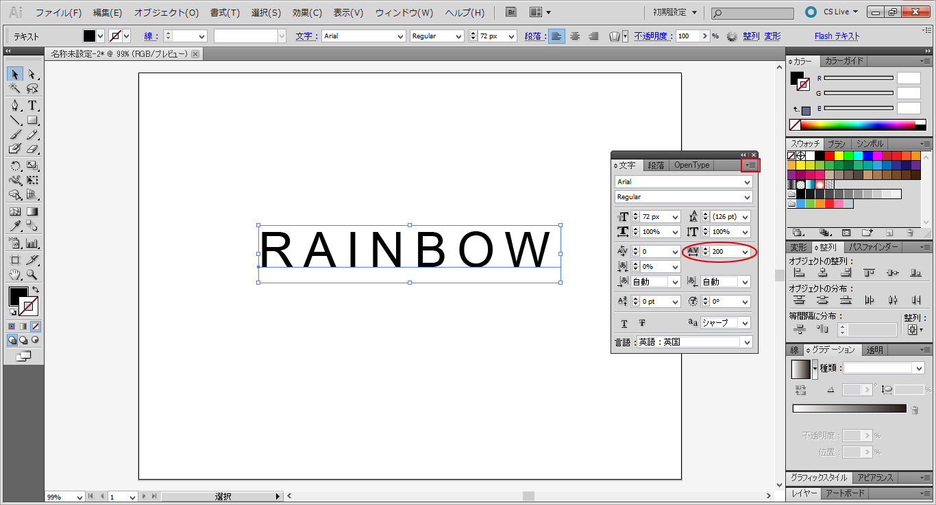Pick the red swatch in Swatches panel
Image resolution: width=936 pixels, height=505 pixels.
pyautogui.click(x=828, y=156)
